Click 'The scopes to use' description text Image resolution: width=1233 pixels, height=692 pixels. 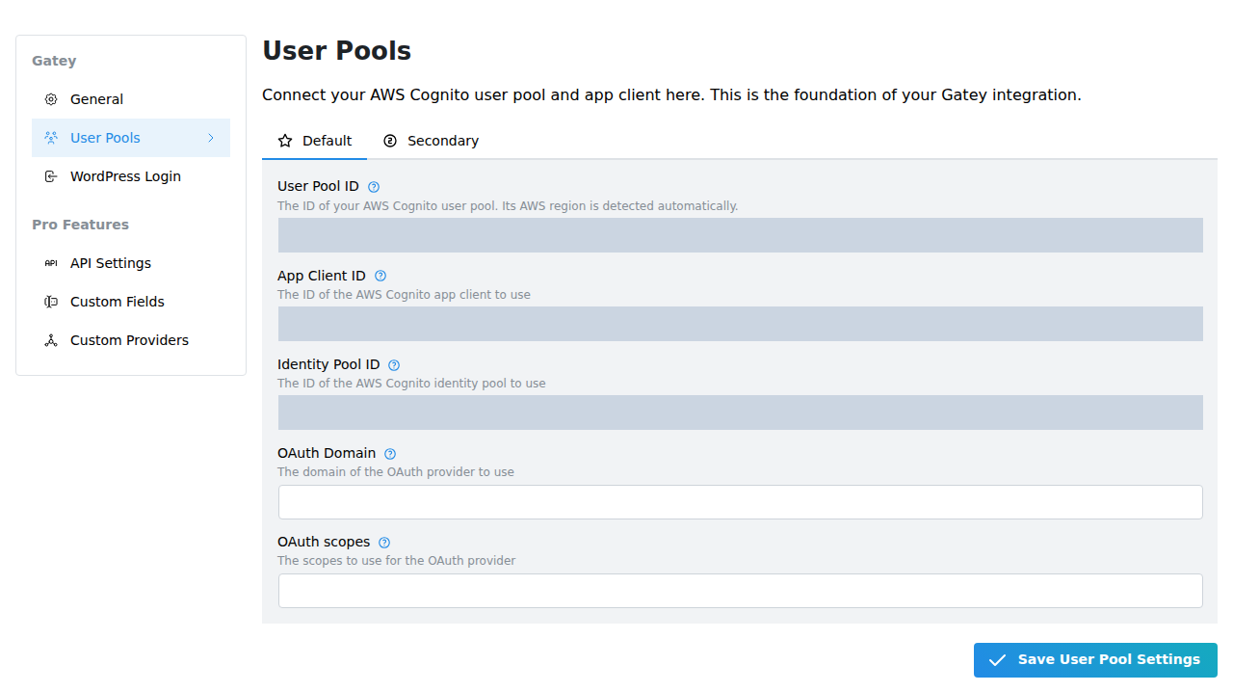(397, 561)
